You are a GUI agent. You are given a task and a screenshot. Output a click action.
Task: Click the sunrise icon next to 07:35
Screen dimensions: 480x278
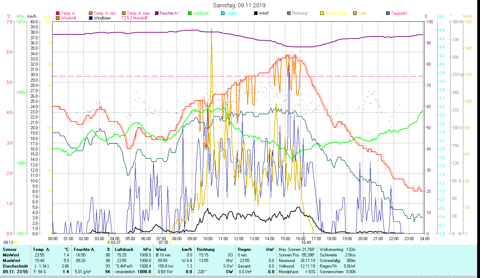(170, 243)
